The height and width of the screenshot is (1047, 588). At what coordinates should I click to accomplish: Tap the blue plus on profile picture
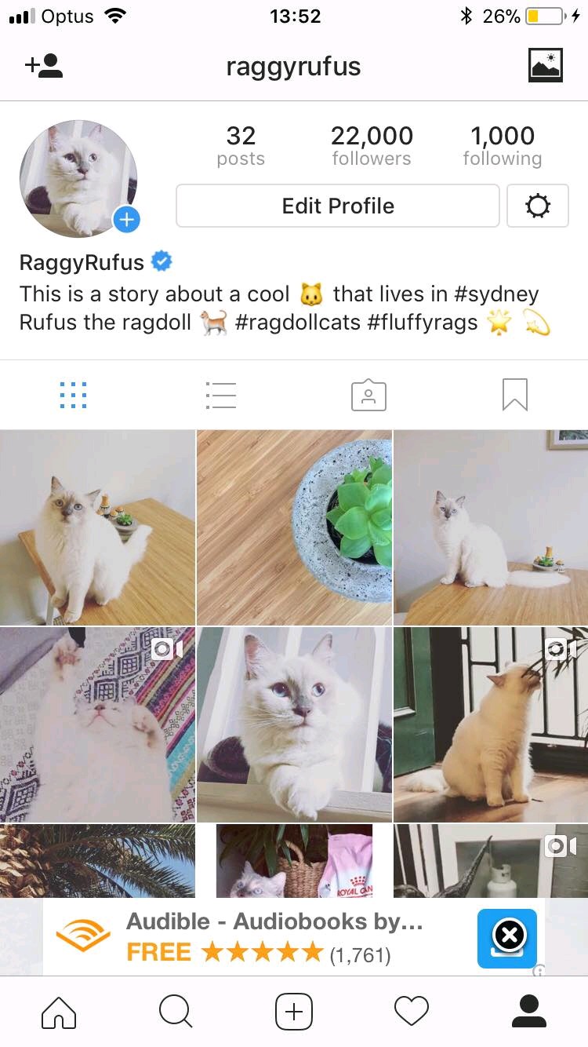(126, 220)
